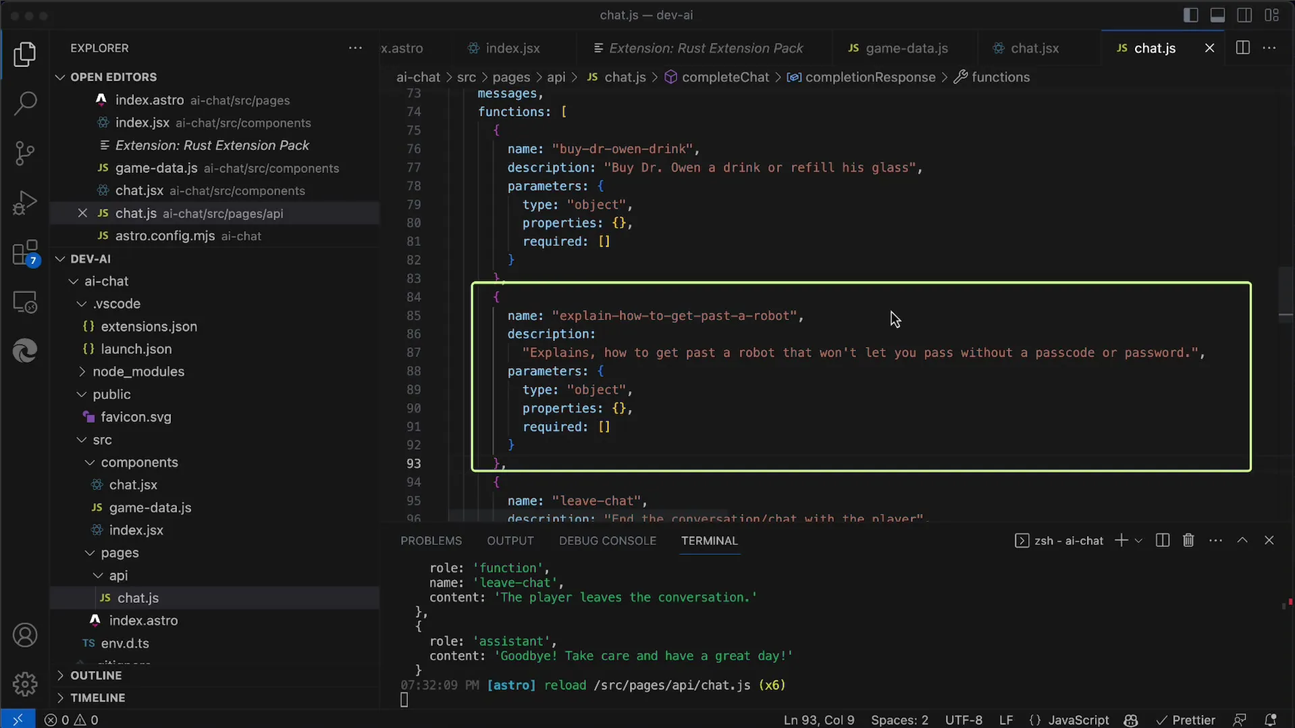Image resolution: width=1295 pixels, height=728 pixels.
Task: Open terminal panel more actions menu
Action: click(1215, 540)
